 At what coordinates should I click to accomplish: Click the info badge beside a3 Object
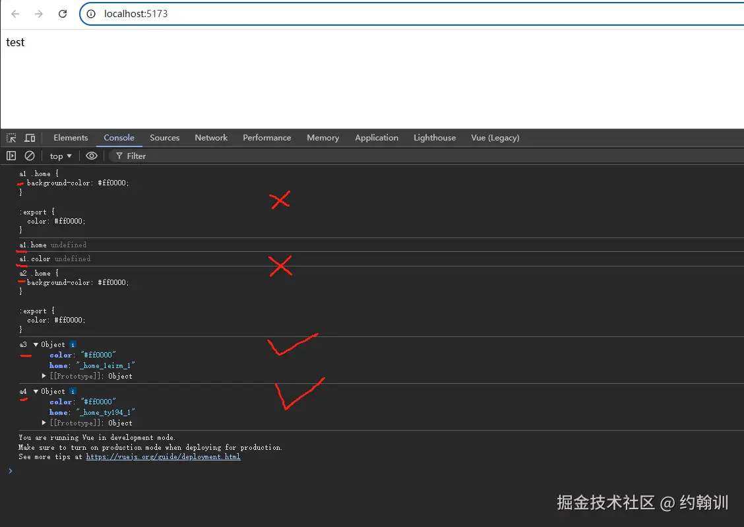point(73,344)
